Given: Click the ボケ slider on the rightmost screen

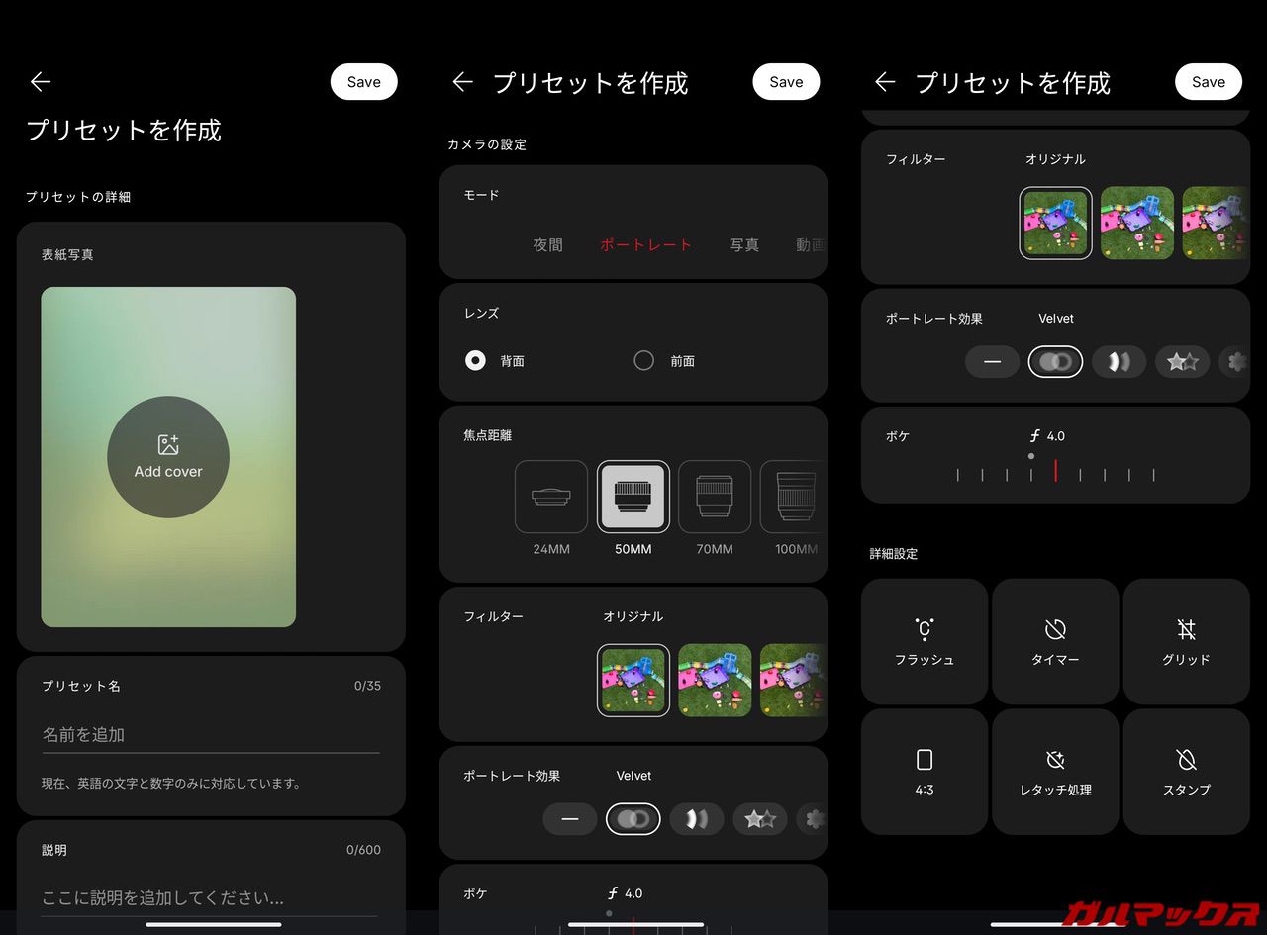Looking at the screenshot, I should tap(1055, 472).
